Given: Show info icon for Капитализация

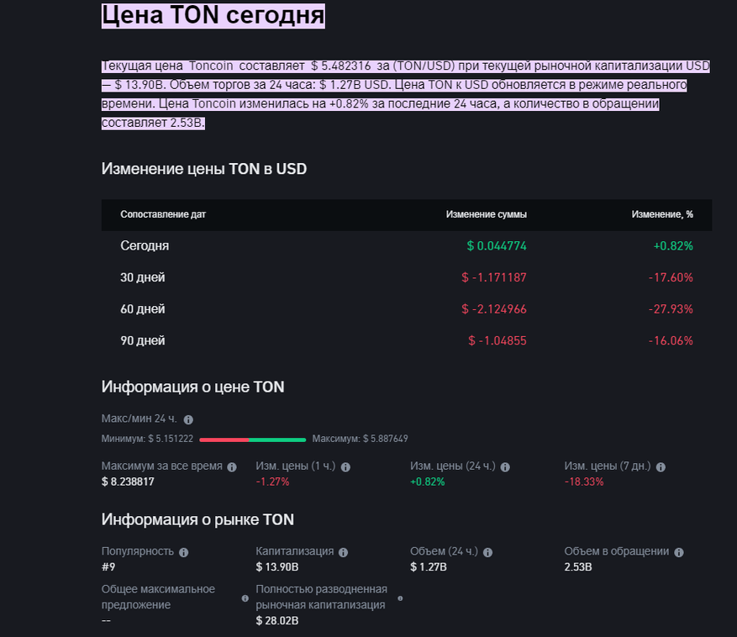Looking at the screenshot, I should pos(343,552).
